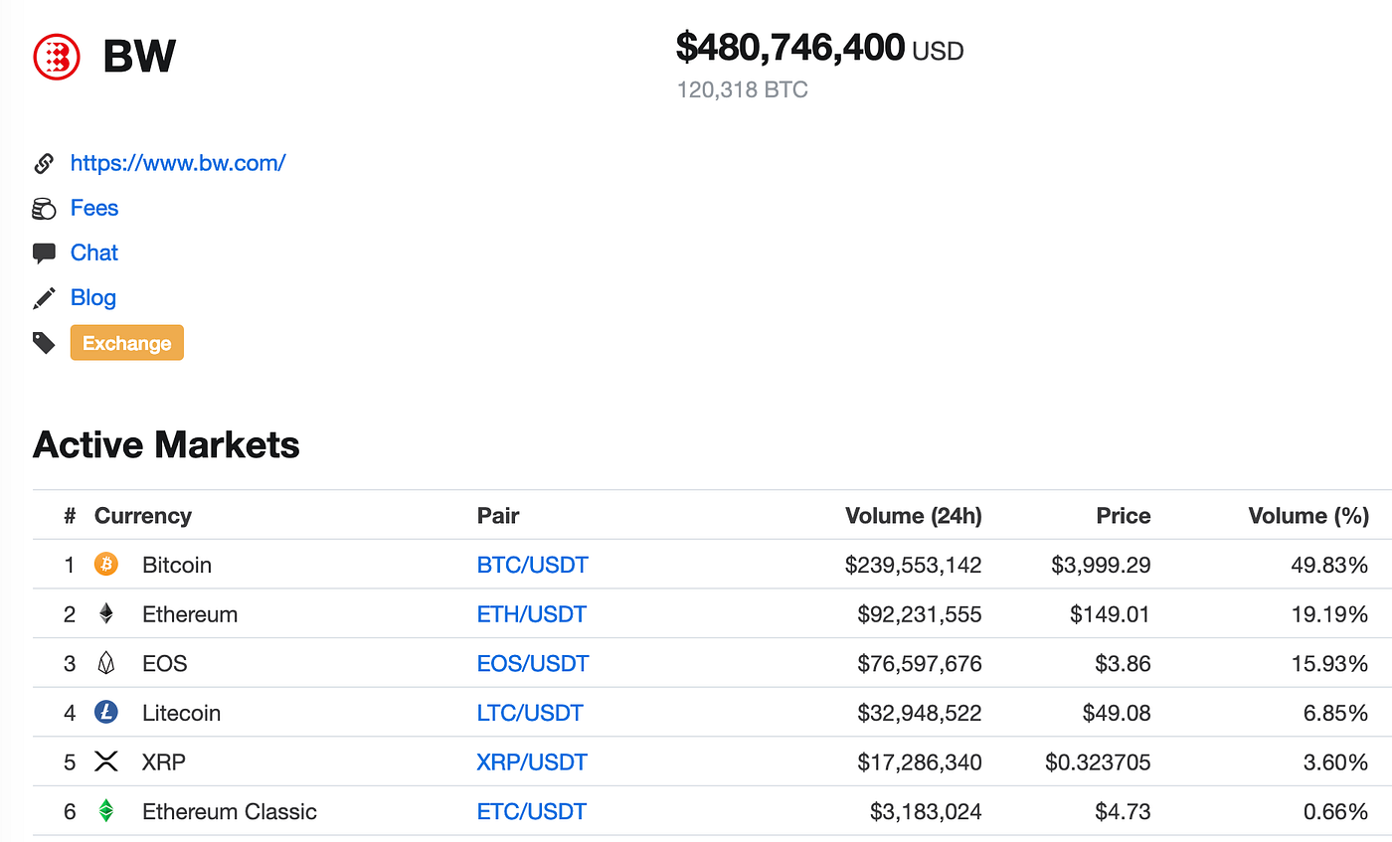
Task: Click the EOS currency name
Action: tap(165, 663)
